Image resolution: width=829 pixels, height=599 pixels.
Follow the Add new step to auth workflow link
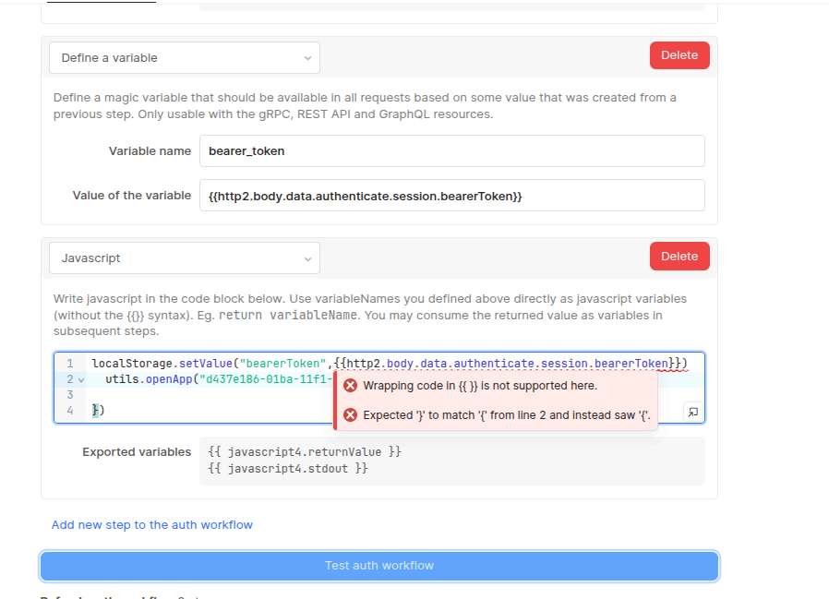152,524
